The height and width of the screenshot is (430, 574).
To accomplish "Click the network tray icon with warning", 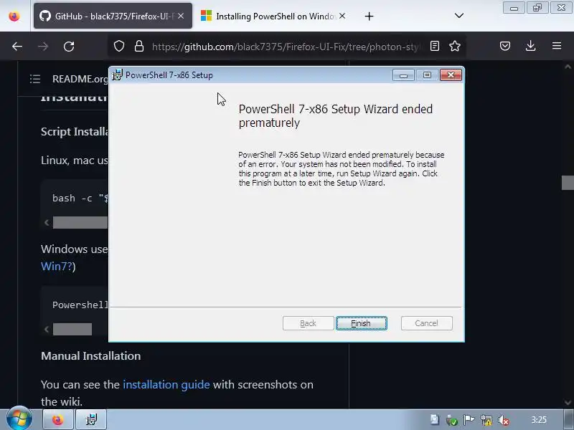I will tap(486, 421).
